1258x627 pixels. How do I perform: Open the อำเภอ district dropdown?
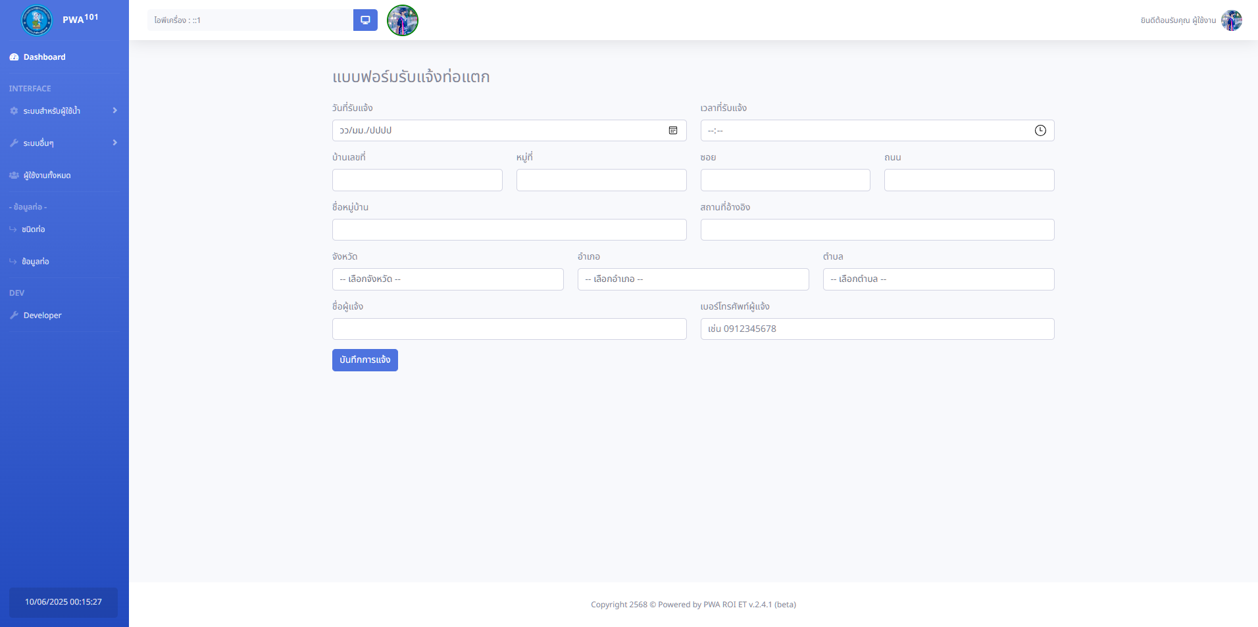point(693,279)
